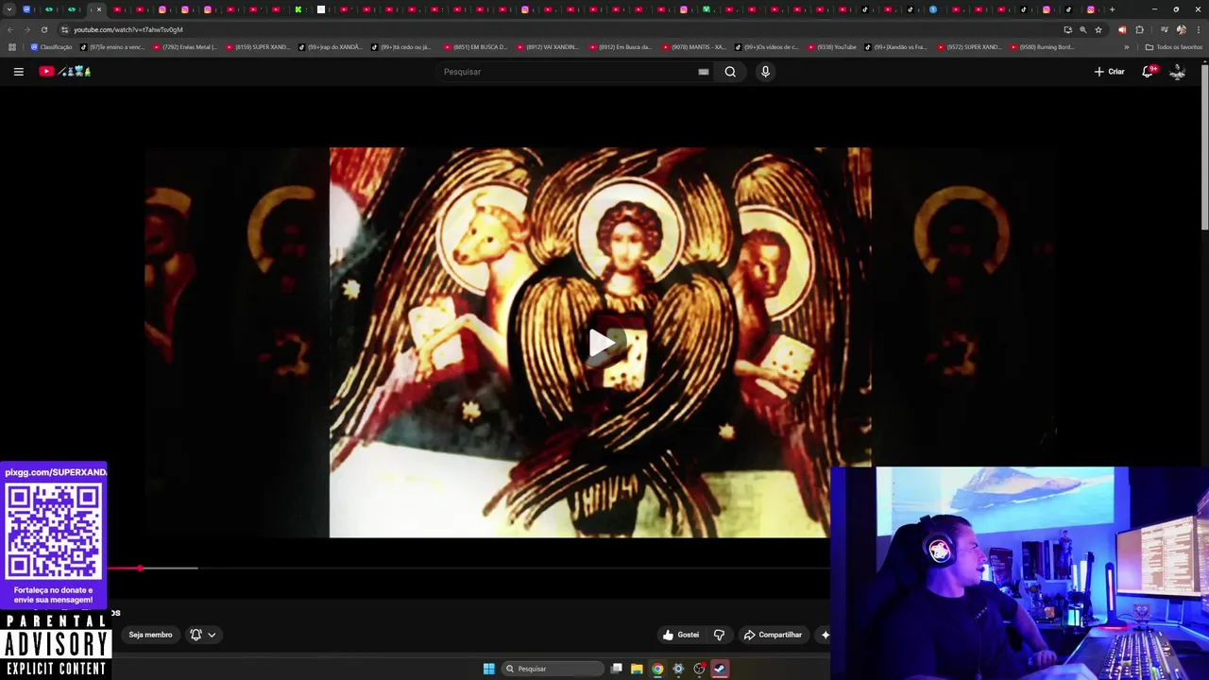This screenshot has height=680, width=1209.
Task: Open Chrome three-dot menu
Action: click(x=1199, y=29)
